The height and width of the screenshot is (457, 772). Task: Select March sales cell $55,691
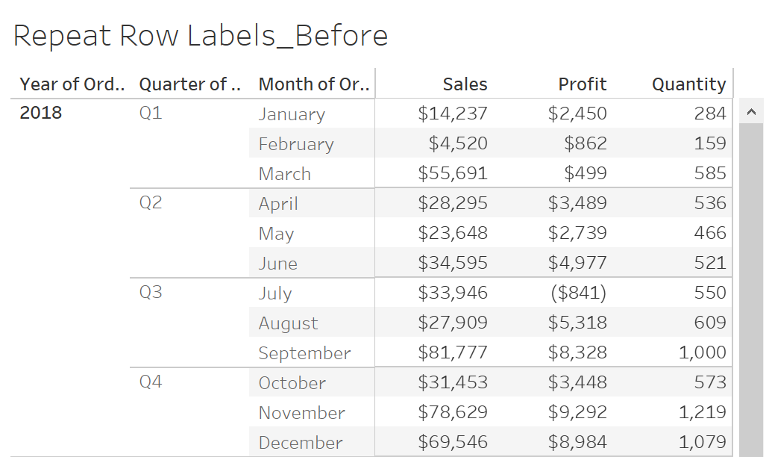point(453,173)
